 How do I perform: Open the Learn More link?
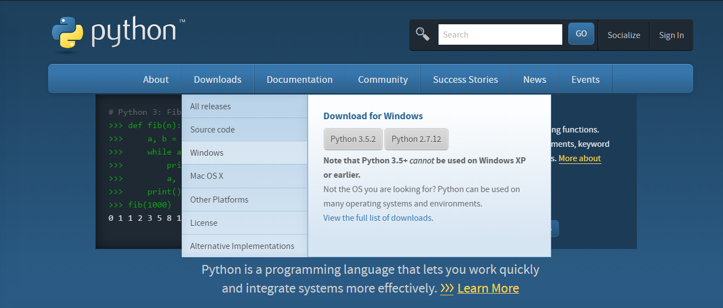pyautogui.click(x=488, y=288)
